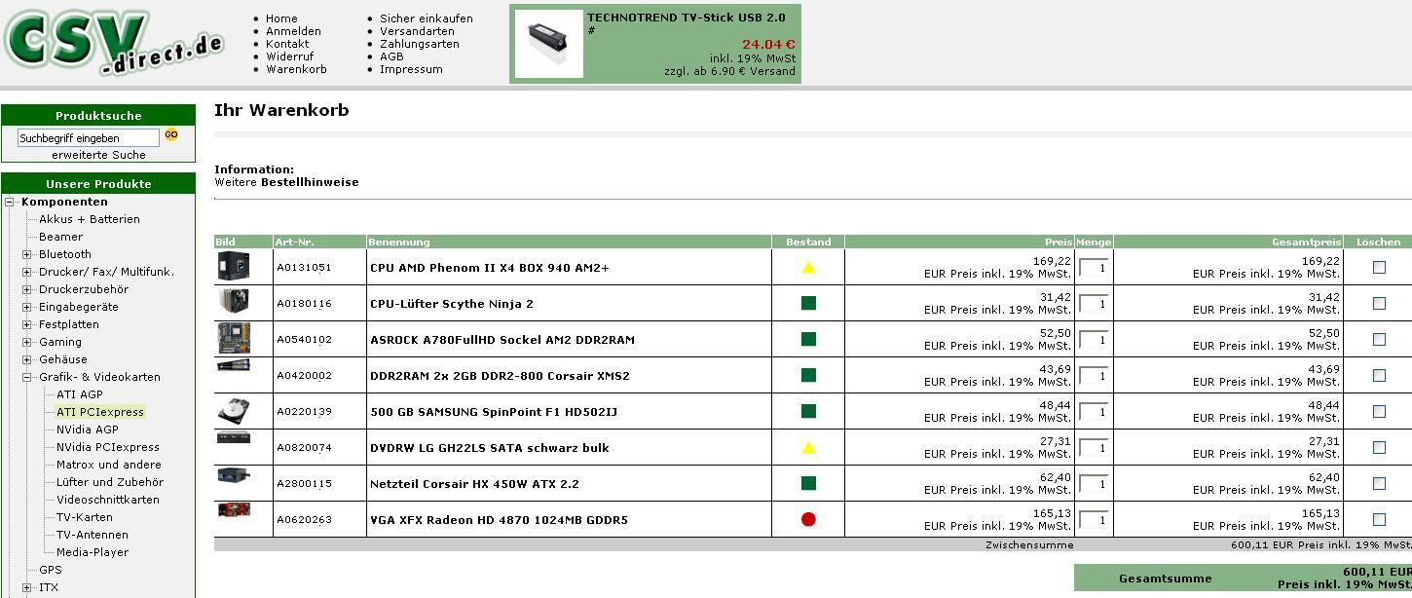Focus the Suchbegriff eingeben search field
This screenshot has width=1412, height=598.
[88, 138]
